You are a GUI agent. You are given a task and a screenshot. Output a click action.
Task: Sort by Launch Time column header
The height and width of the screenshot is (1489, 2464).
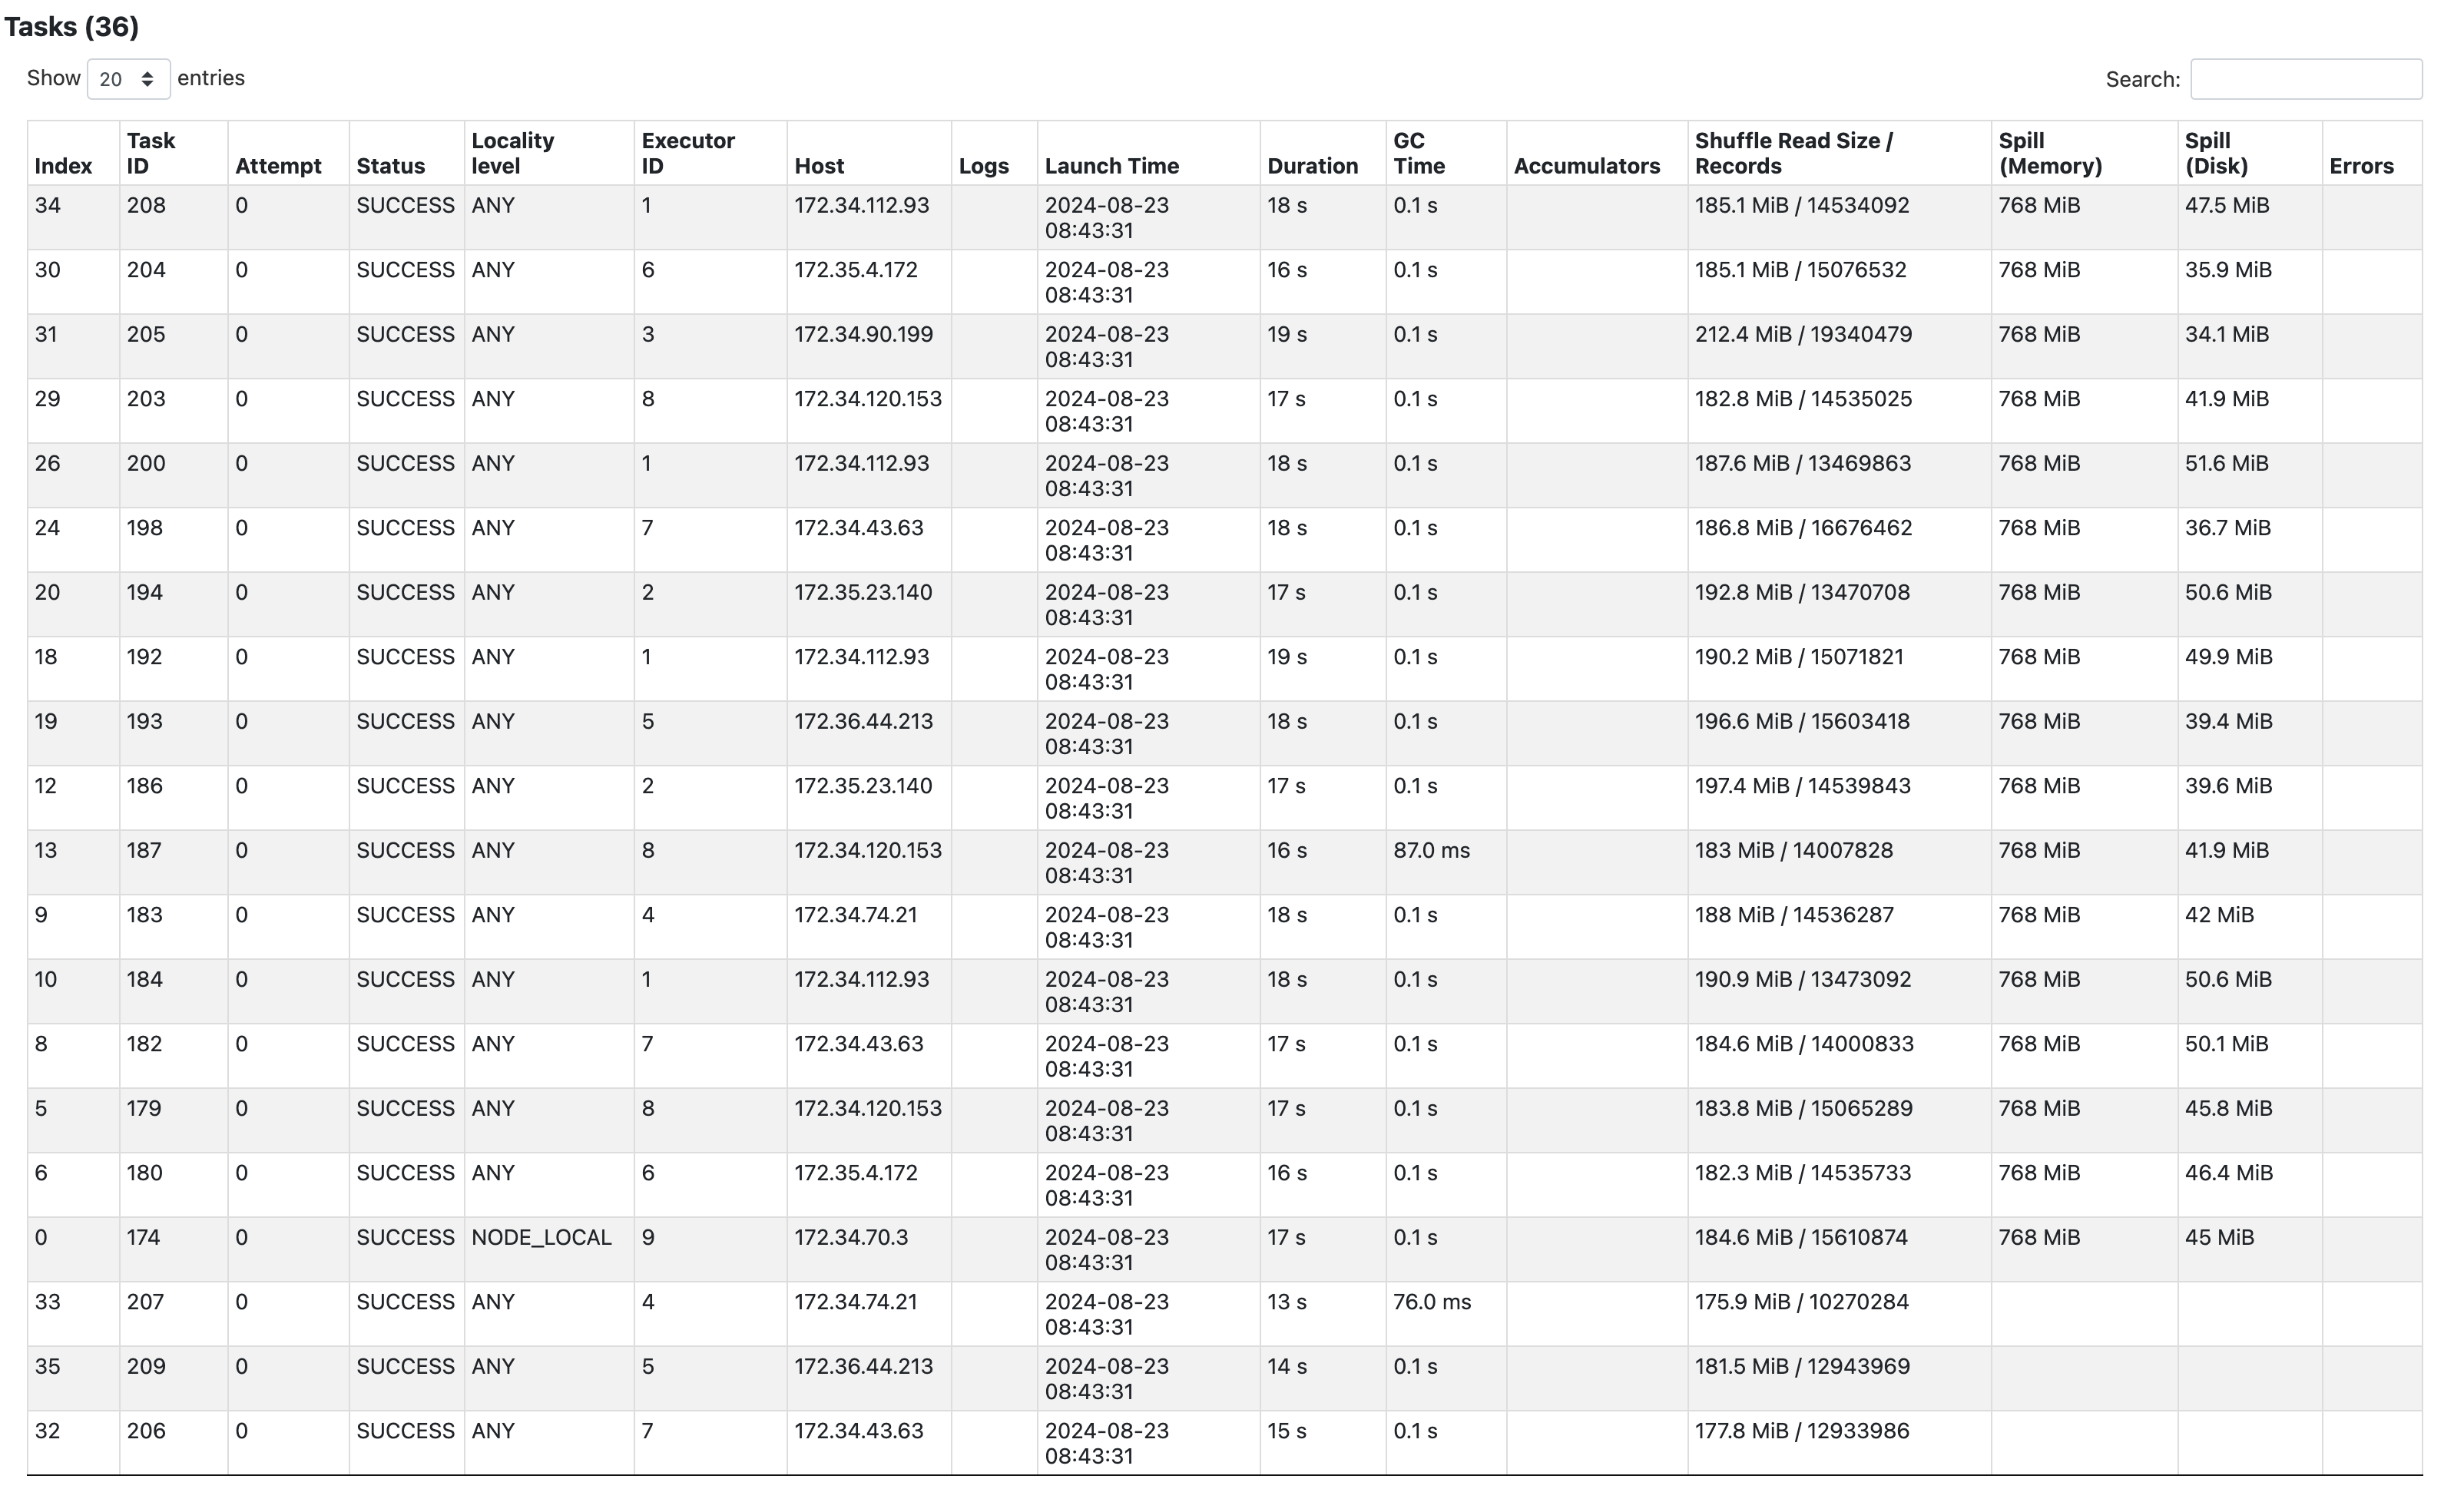(x=1111, y=166)
